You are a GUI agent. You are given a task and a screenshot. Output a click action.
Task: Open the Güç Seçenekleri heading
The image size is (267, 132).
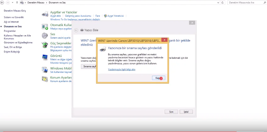click(x=61, y=43)
